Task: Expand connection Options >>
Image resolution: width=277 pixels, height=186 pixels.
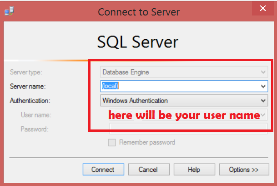Action: coord(244,170)
